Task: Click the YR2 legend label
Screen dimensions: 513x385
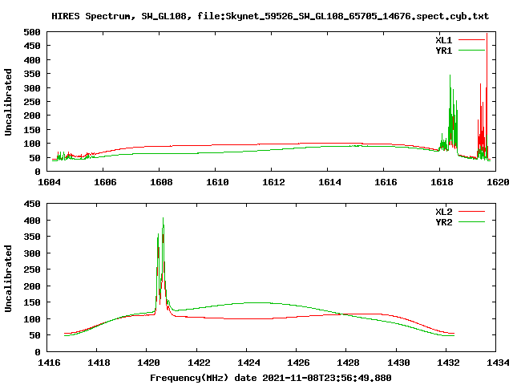Action: pyautogui.click(x=444, y=221)
